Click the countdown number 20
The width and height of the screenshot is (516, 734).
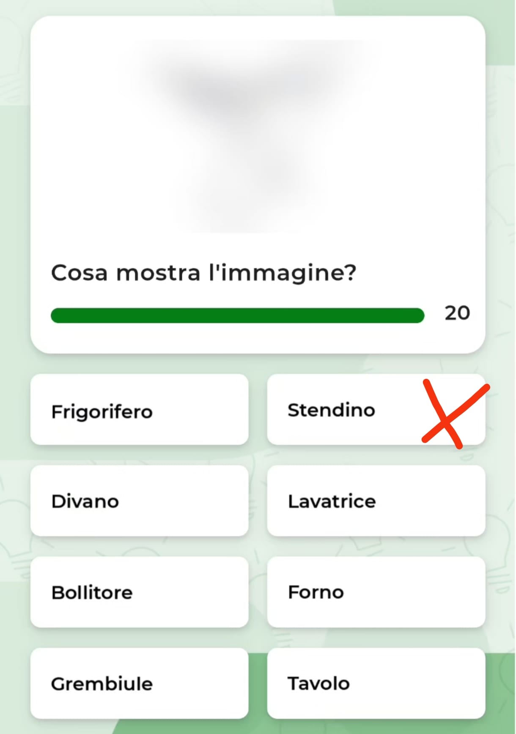pyautogui.click(x=457, y=313)
